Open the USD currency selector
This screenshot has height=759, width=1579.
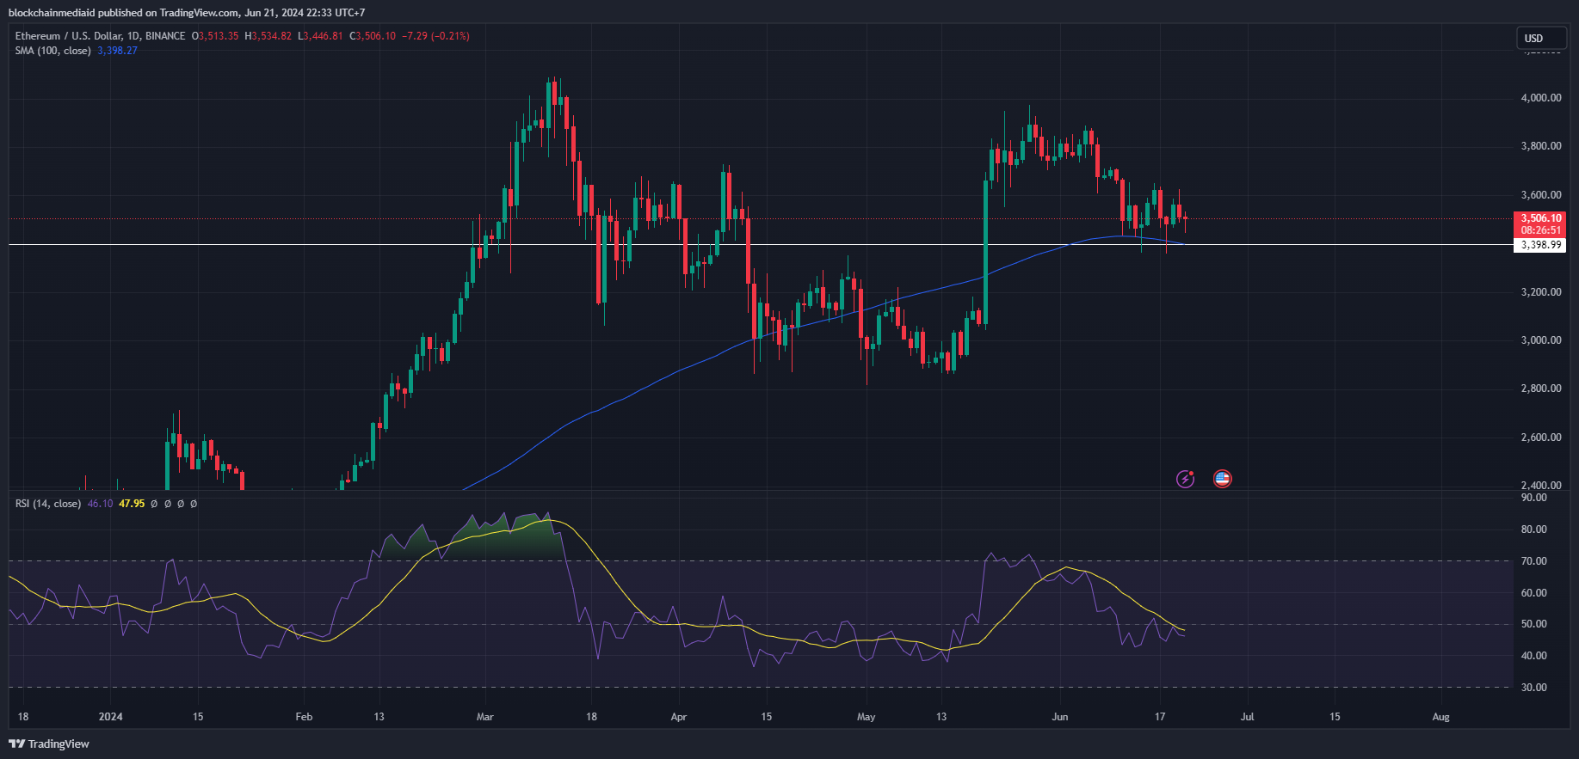(1541, 38)
